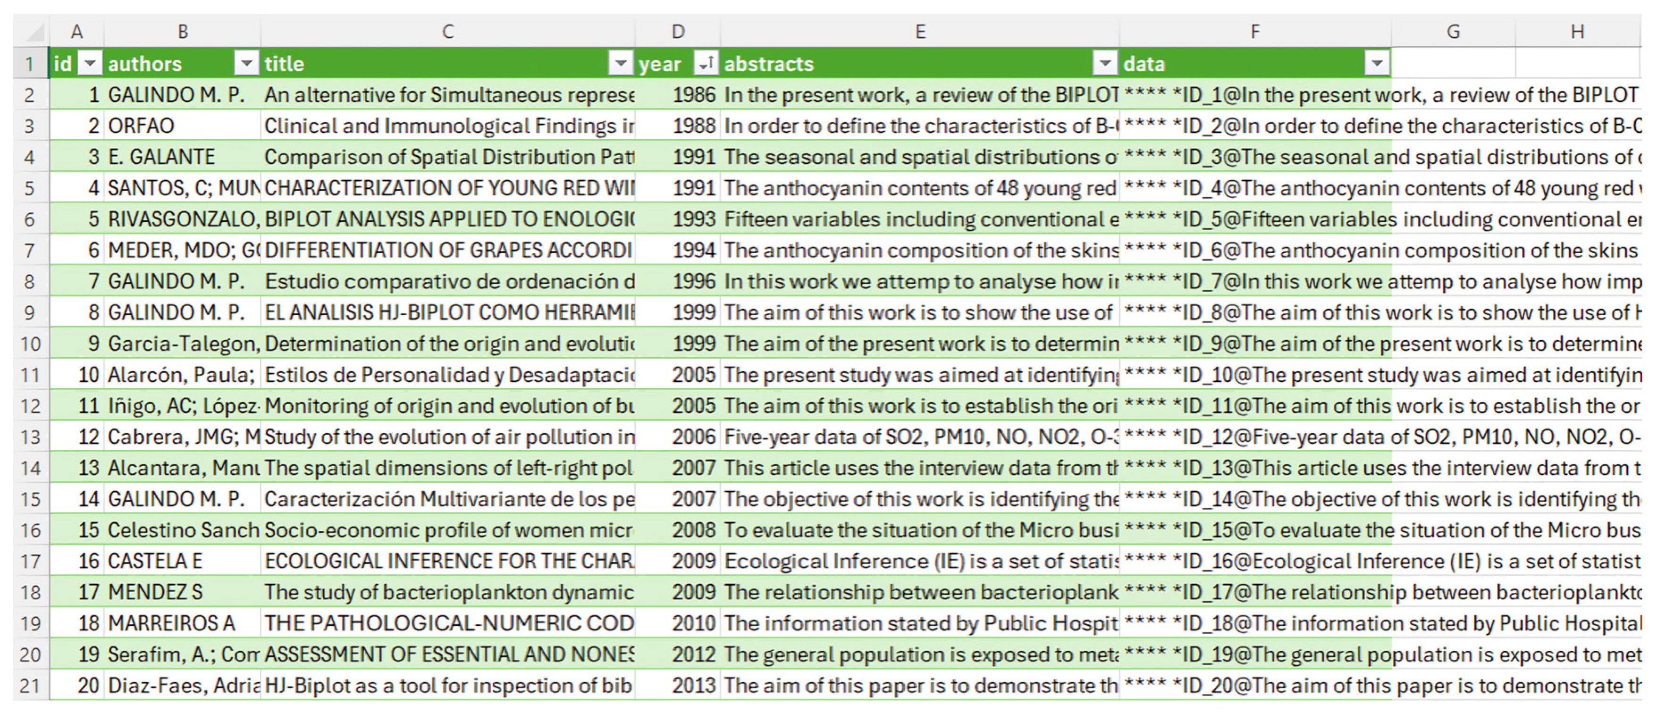1657x714 pixels.
Task: Click the abstracts header label cell
Action: (x=769, y=62)
